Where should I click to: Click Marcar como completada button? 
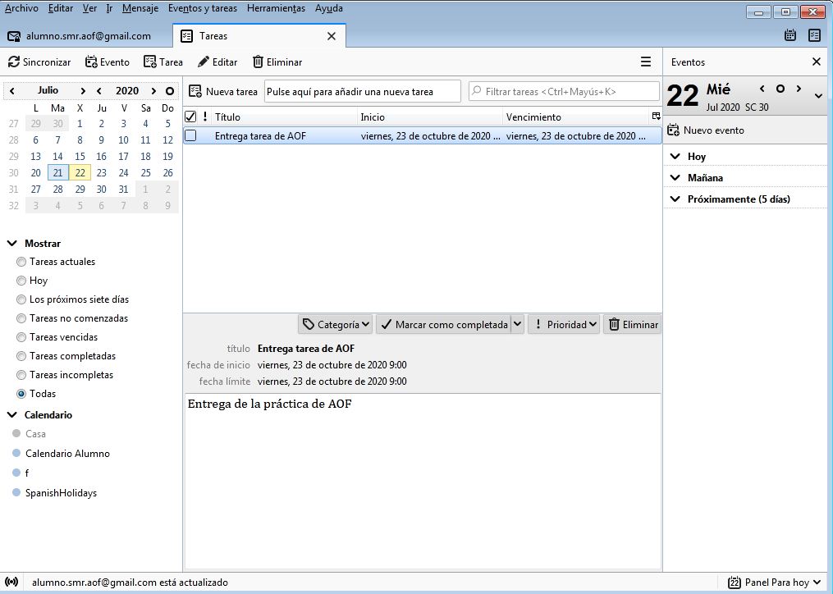click(444, 325)
